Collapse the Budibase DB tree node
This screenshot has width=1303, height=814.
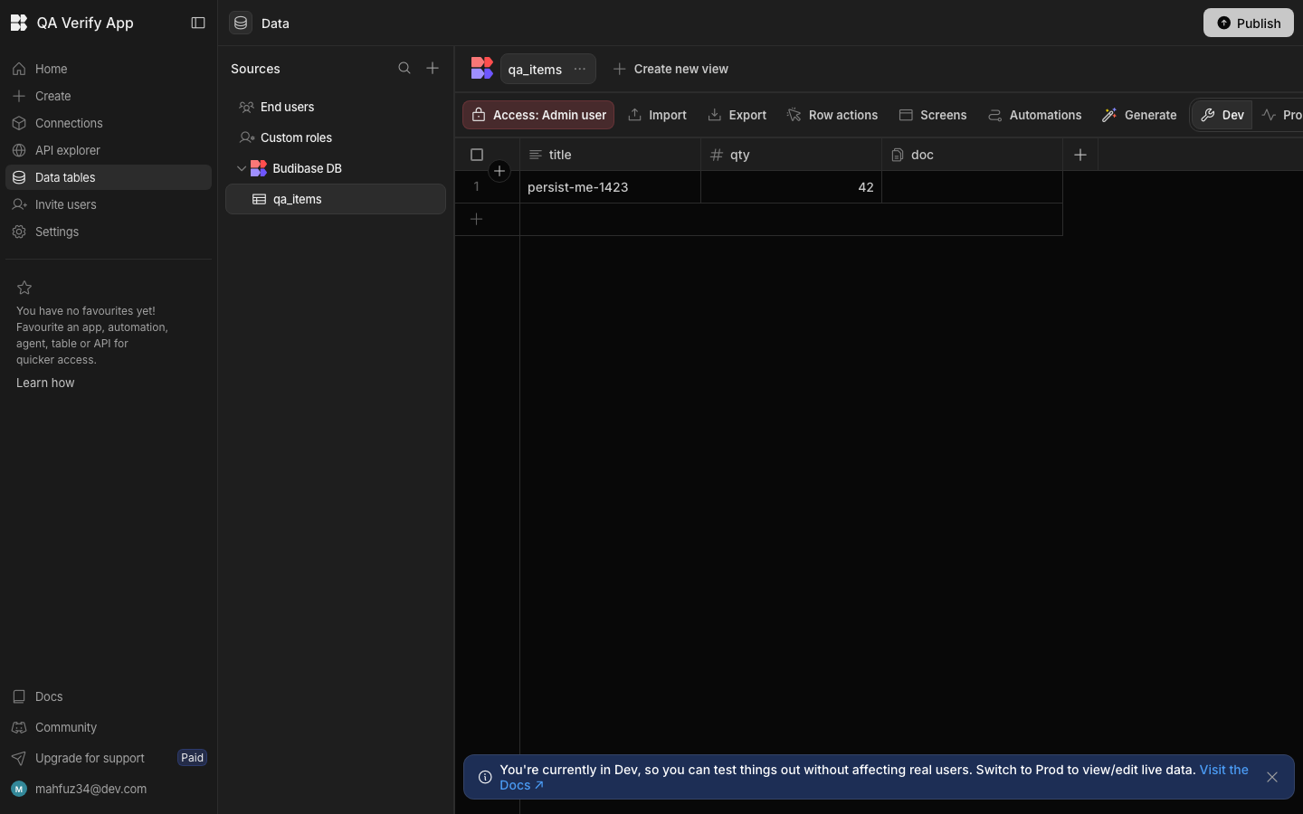242,168
